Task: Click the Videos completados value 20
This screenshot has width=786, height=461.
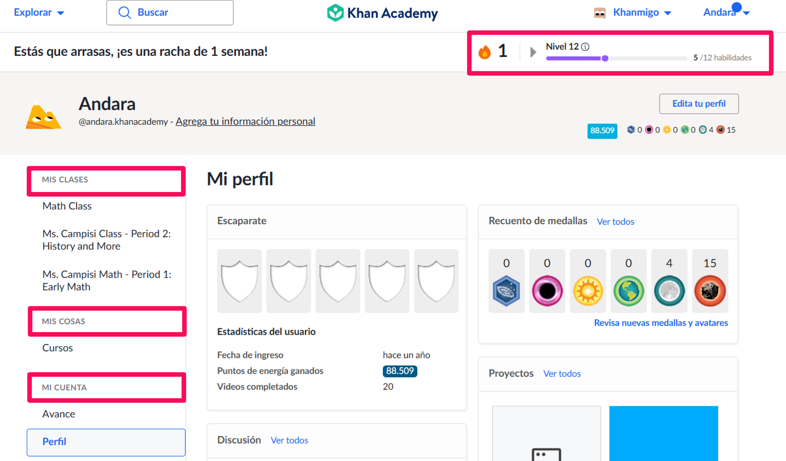Action: click(x=388, y=387)
